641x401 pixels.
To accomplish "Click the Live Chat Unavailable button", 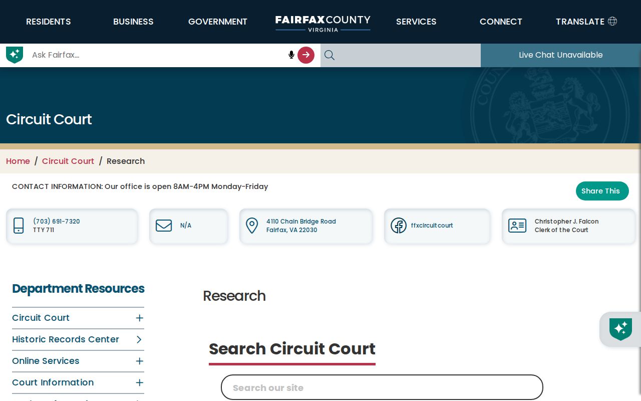I will [561, 55].
